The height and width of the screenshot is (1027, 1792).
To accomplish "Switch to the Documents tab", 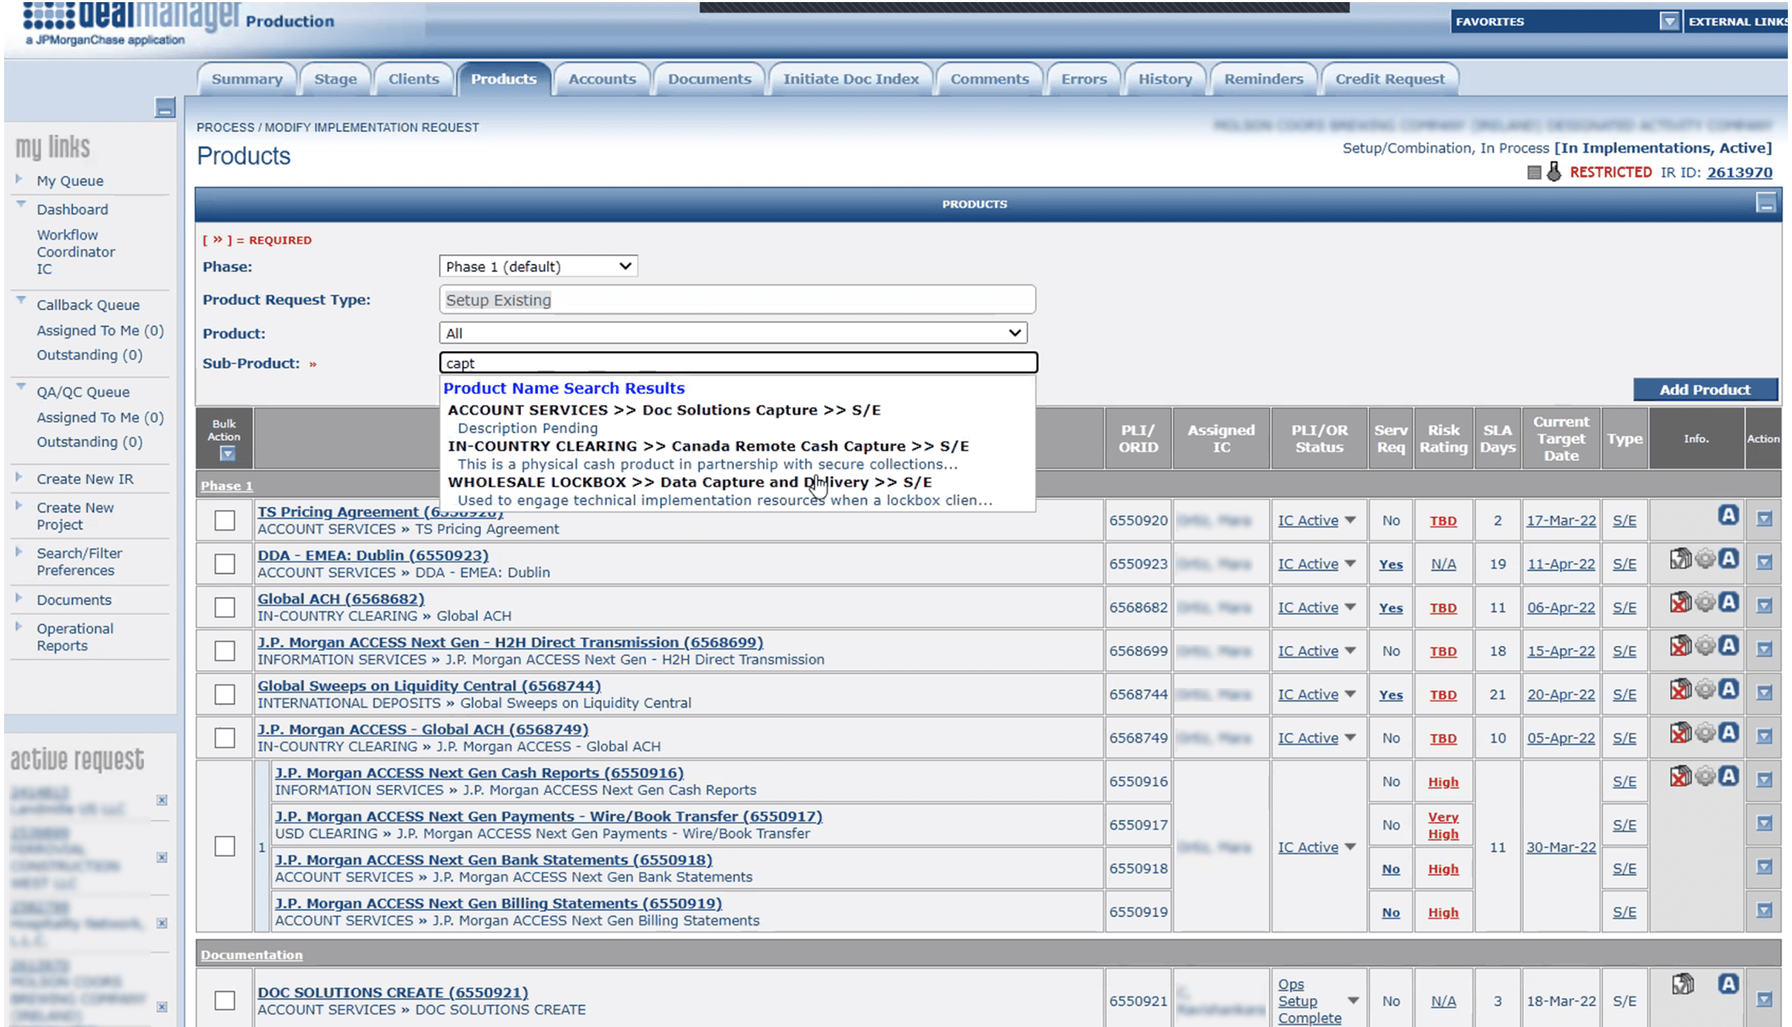I will pyautogui.click(x=709, y=79).
